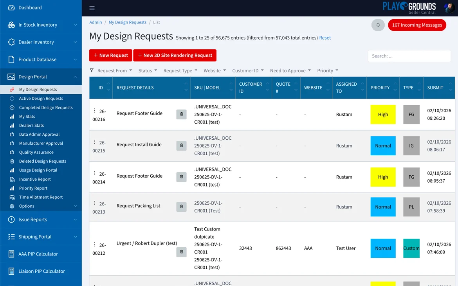
Task: Toggle the sidebar with the hamburger icon
Action: [x=92, y=7]
